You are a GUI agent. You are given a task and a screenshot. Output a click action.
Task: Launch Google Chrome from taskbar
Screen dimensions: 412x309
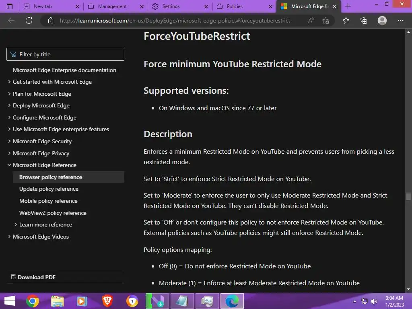pyautogui.click(x=33, y=301)
